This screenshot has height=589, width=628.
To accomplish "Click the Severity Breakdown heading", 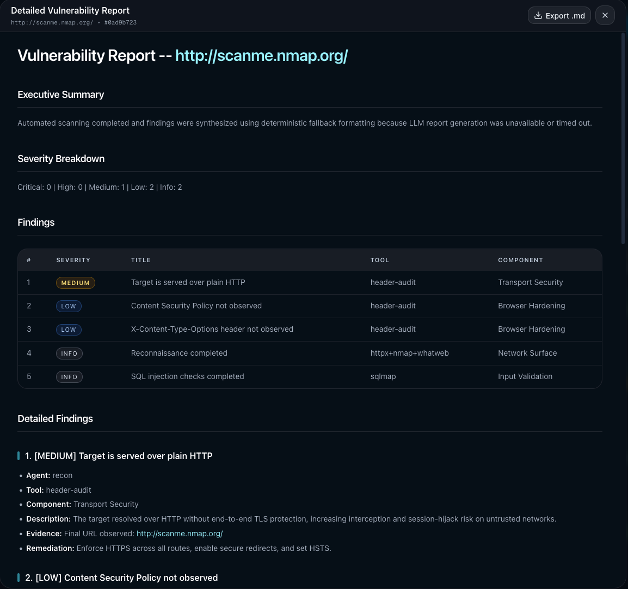I will (61, 159).
